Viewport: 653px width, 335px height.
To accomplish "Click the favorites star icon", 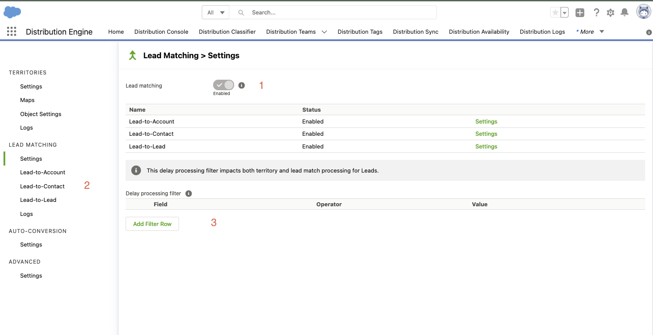I will pyautogui.click(x=555, y=13).
